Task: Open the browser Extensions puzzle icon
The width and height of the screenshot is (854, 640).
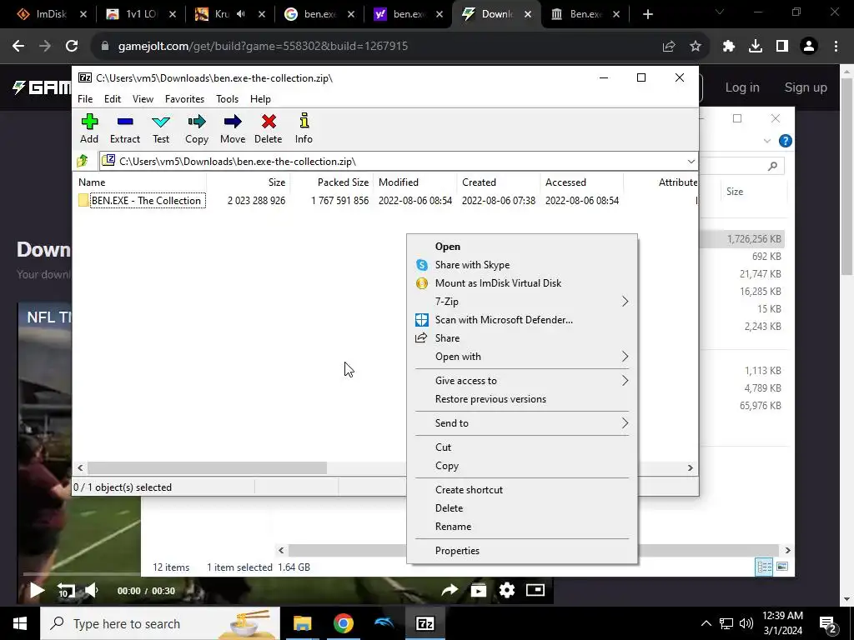Action: tap(729, 47)
